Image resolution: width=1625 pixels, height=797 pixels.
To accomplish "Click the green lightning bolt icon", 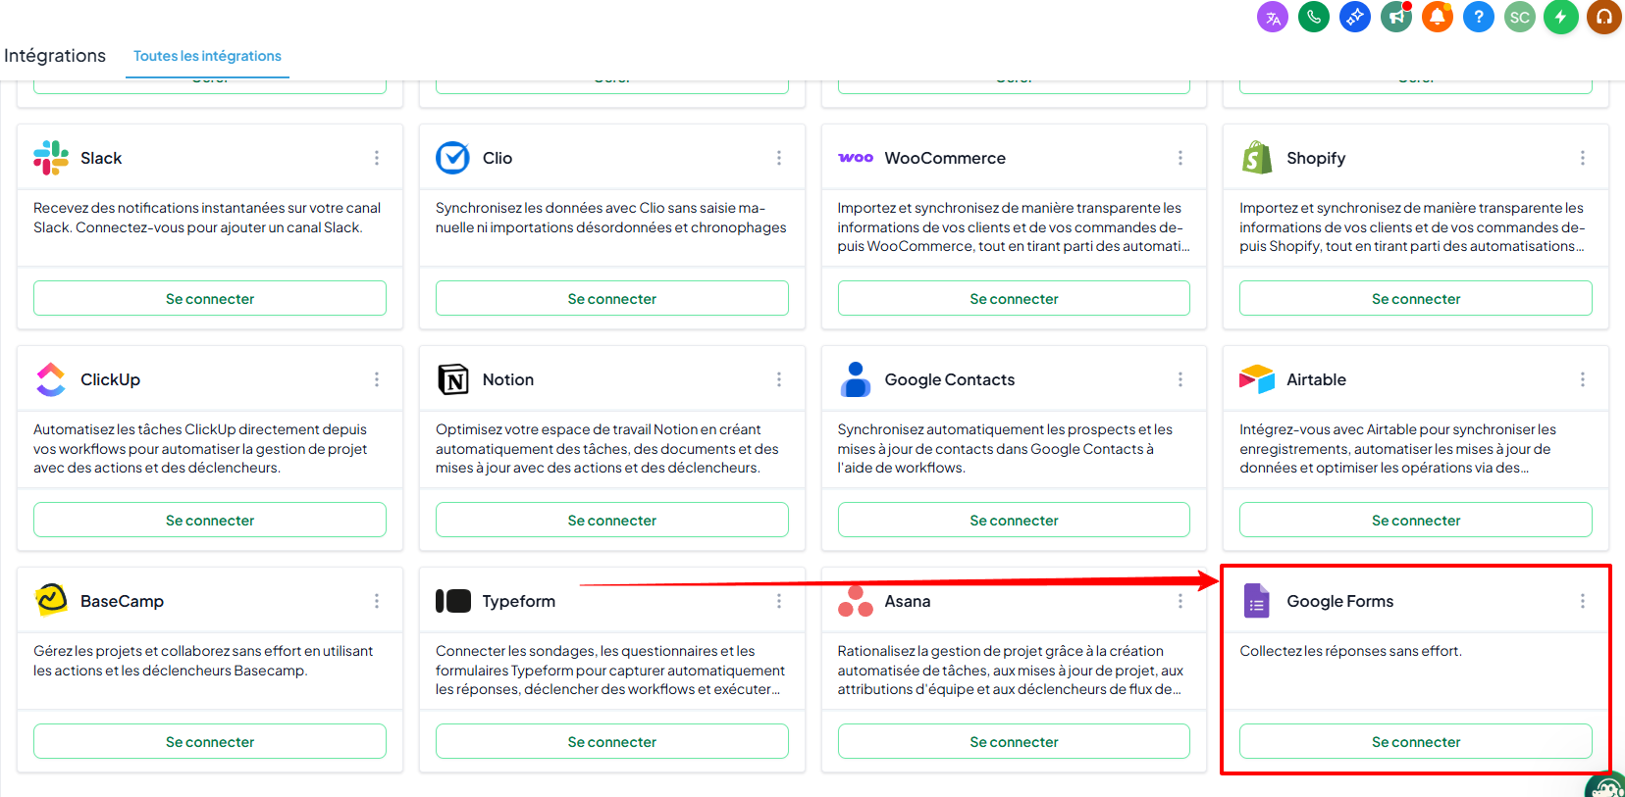I will [1560, 17].
